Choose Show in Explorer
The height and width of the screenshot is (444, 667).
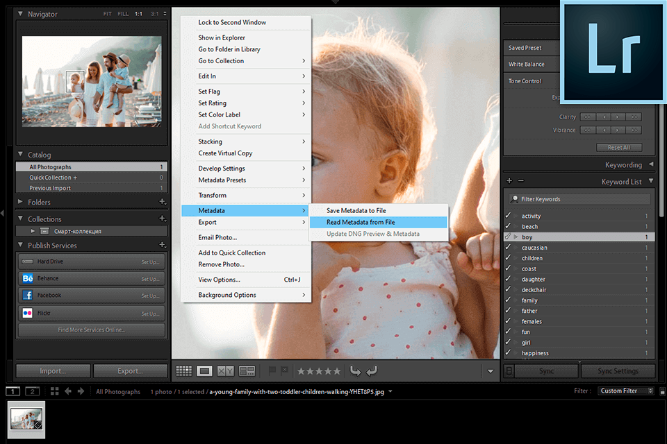pos(246,37)
